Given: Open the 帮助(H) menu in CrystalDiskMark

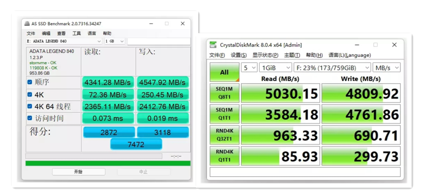Looking at the screenshot, I should tap(314, 55).
